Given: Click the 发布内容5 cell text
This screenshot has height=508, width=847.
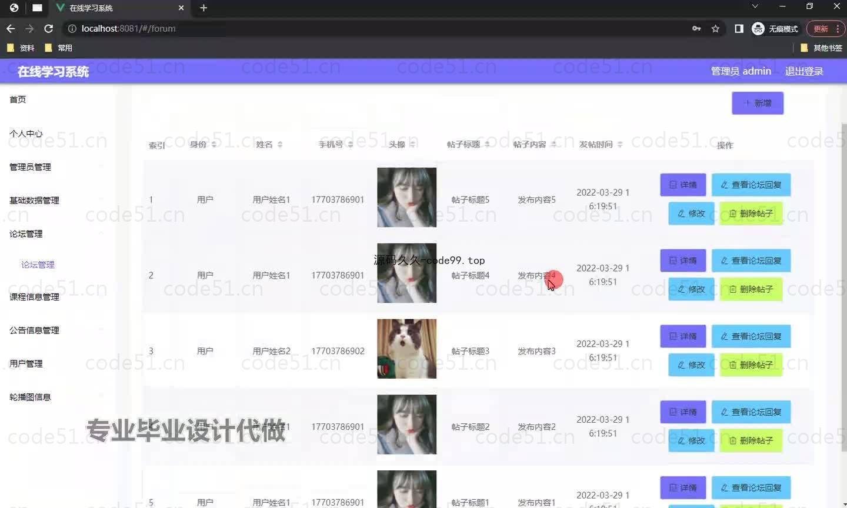Looking at the screenshot, I should pyautogui.click(x=536, y=200).
